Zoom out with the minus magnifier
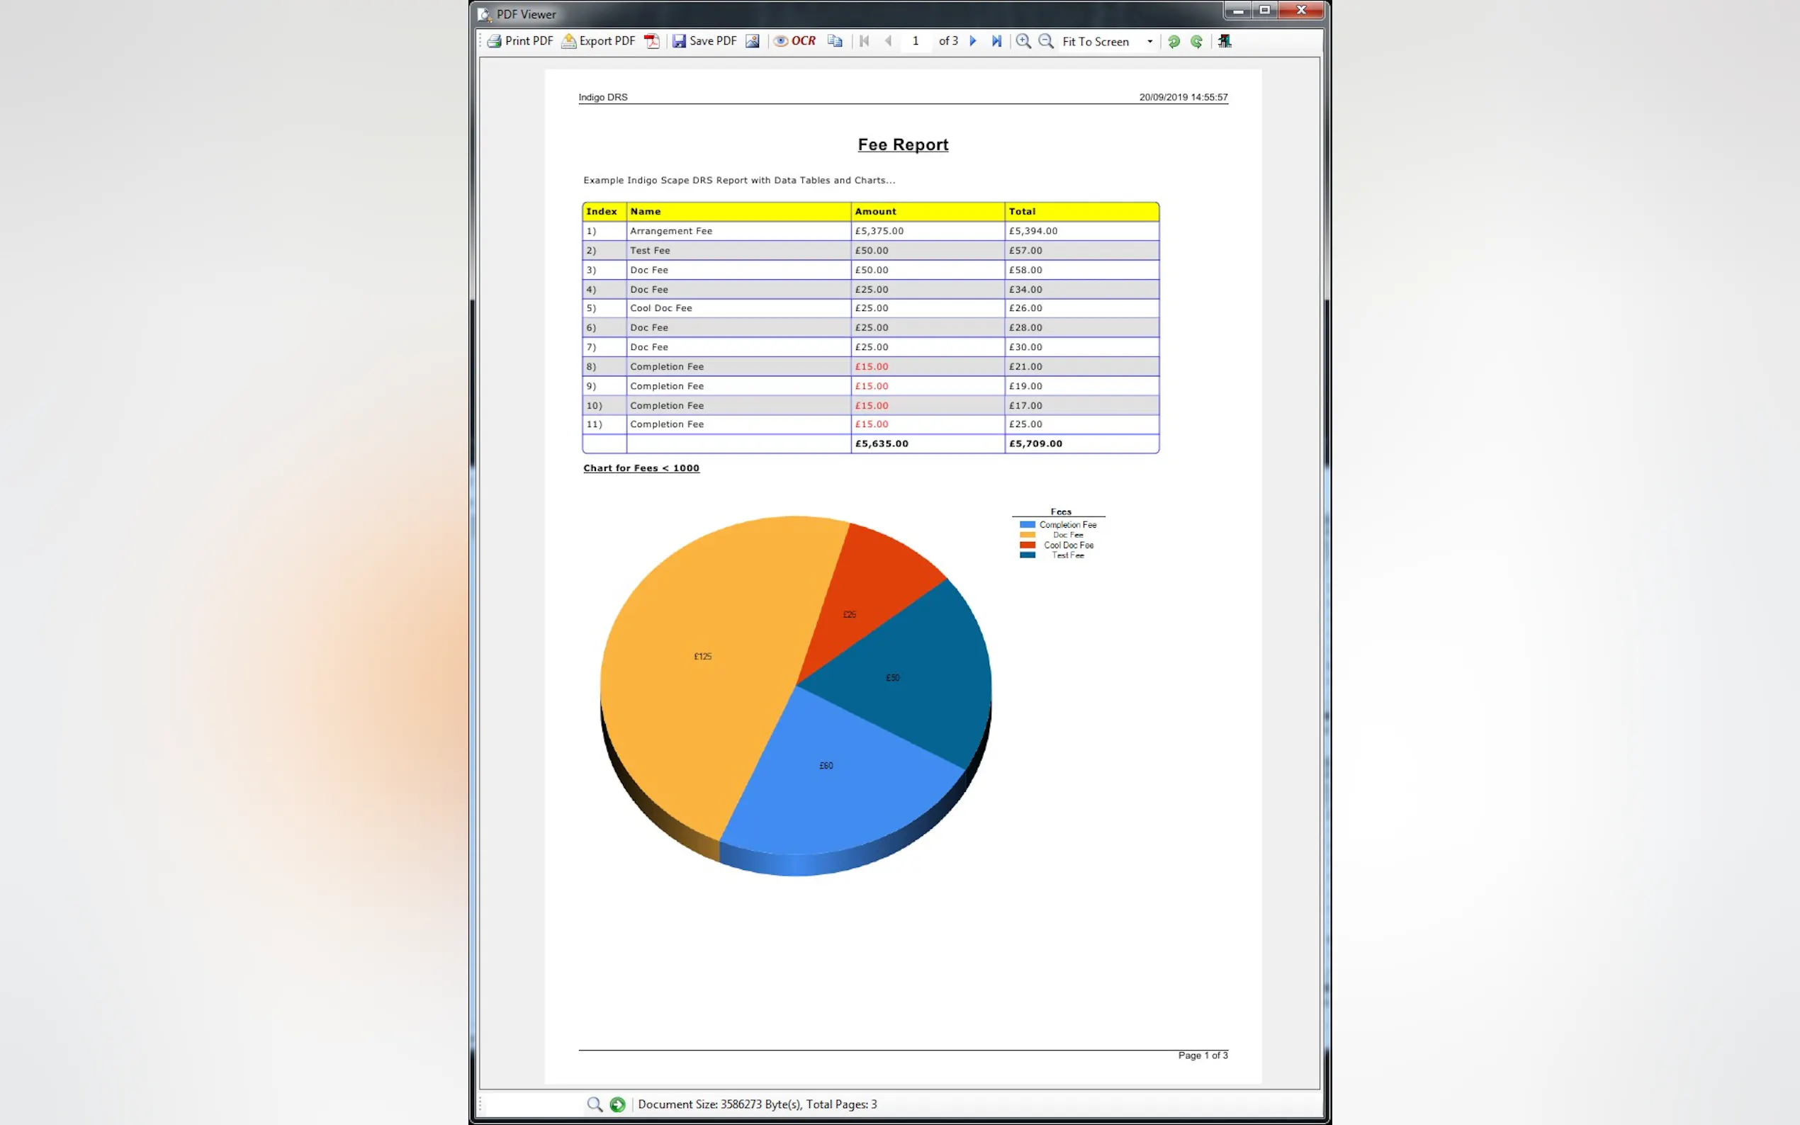This screenshot has height=1125, width=1800. (x=1046, y=41)
